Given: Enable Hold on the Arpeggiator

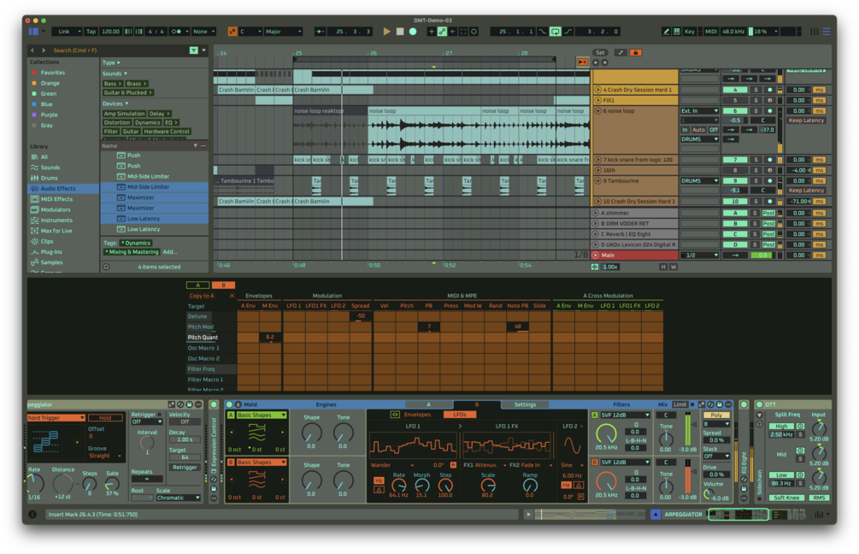Looking at the screenshot, I should [104, 417].
